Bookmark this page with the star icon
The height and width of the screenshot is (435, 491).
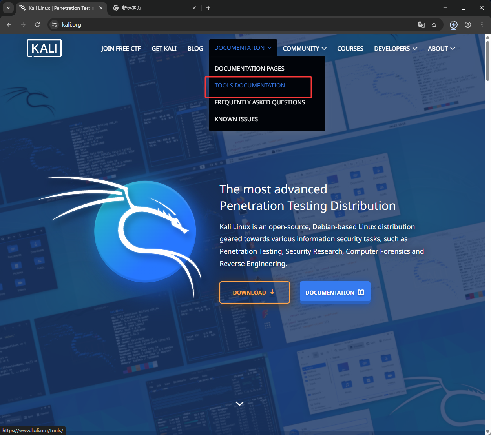click(434, 25)
